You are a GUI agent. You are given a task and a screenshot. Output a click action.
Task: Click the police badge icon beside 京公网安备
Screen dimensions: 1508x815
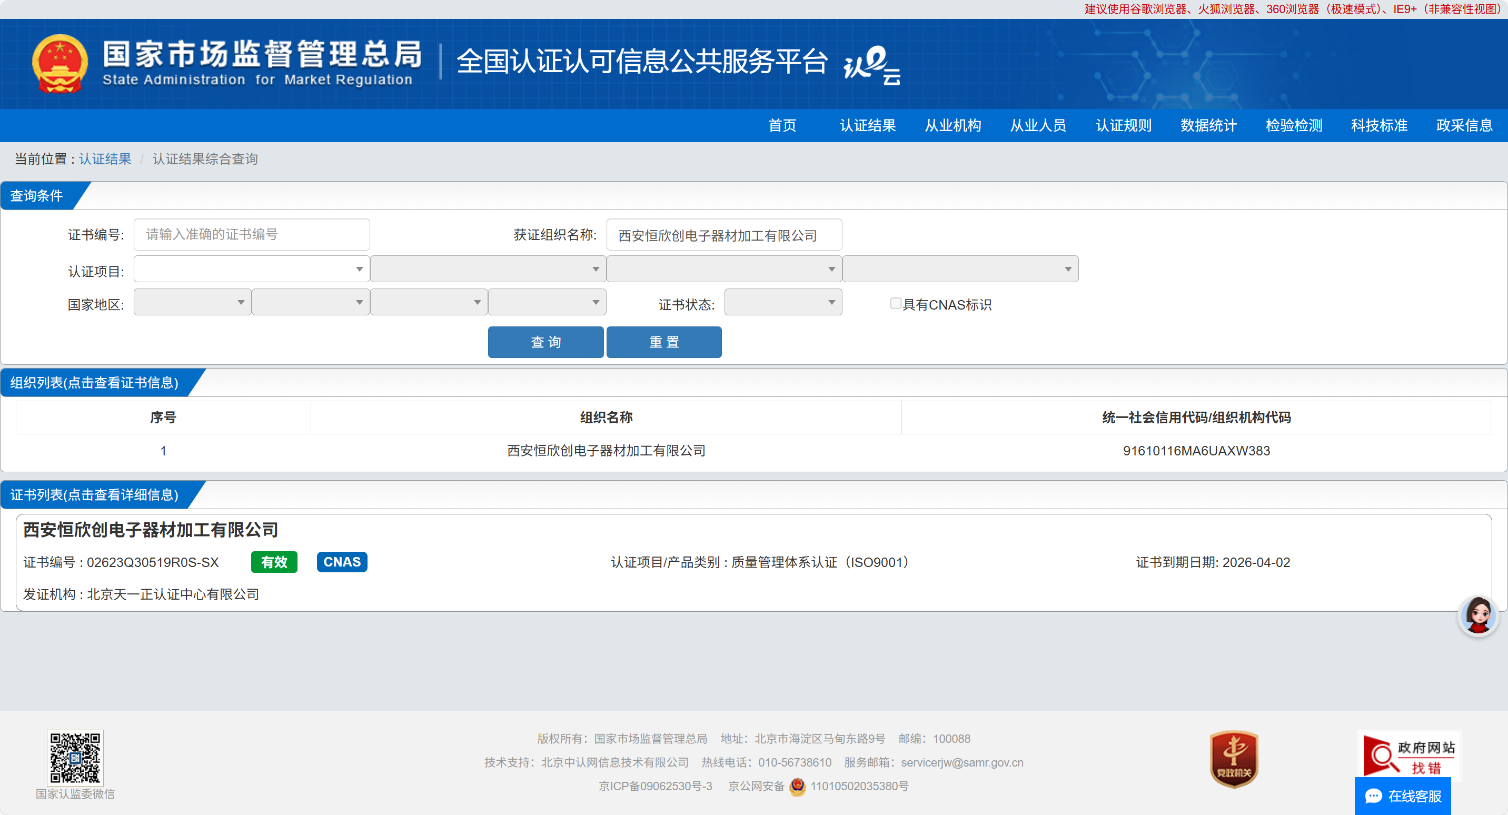click(797, 787)
